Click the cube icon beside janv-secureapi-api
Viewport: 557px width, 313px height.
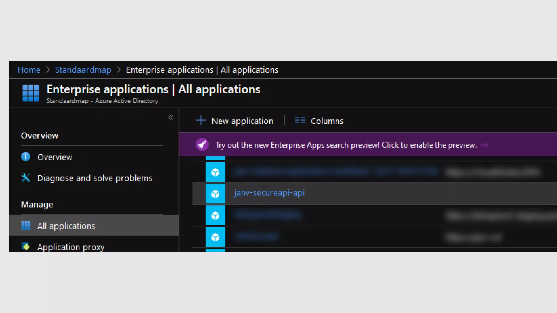click(215, 194)
